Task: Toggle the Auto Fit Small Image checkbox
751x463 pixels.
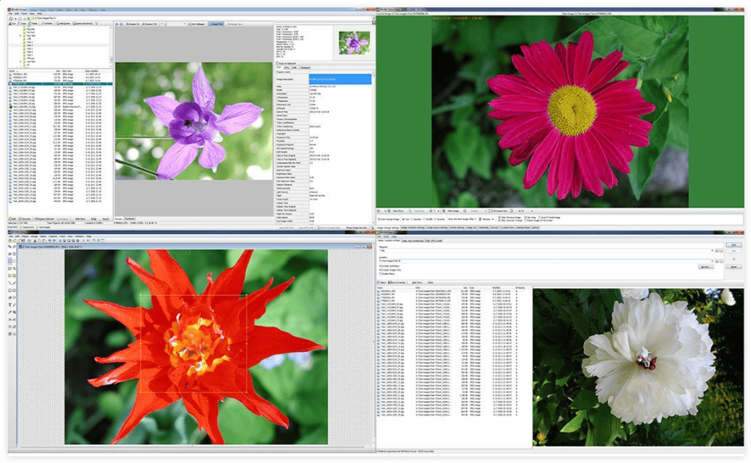Action: tap(540, 217)
